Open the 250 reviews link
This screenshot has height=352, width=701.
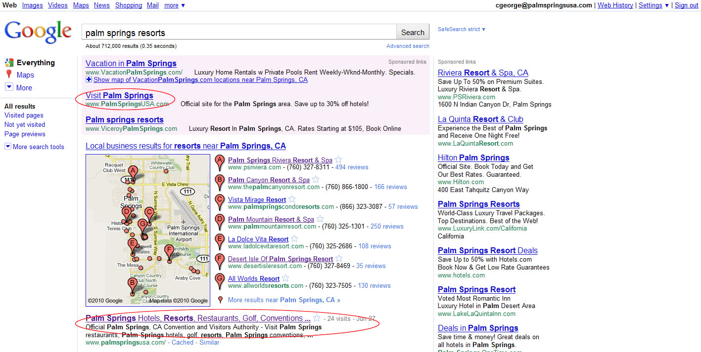387,227
